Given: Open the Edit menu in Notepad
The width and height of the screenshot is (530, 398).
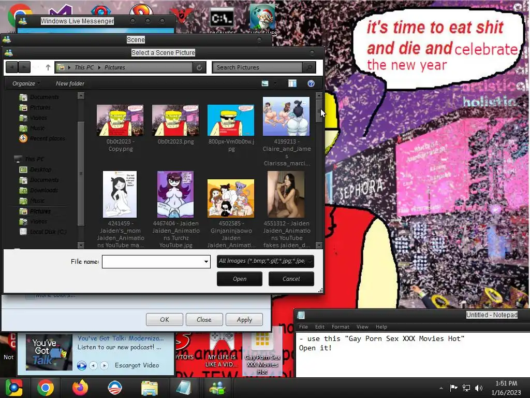Looking at the screenshot, I should (x=320, y=327).
